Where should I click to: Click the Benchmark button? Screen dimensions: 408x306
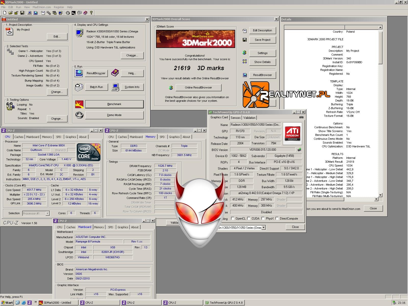coord(114,104)
